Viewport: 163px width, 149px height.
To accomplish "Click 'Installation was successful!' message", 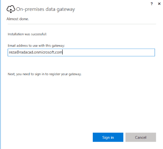I will point(27,34).
